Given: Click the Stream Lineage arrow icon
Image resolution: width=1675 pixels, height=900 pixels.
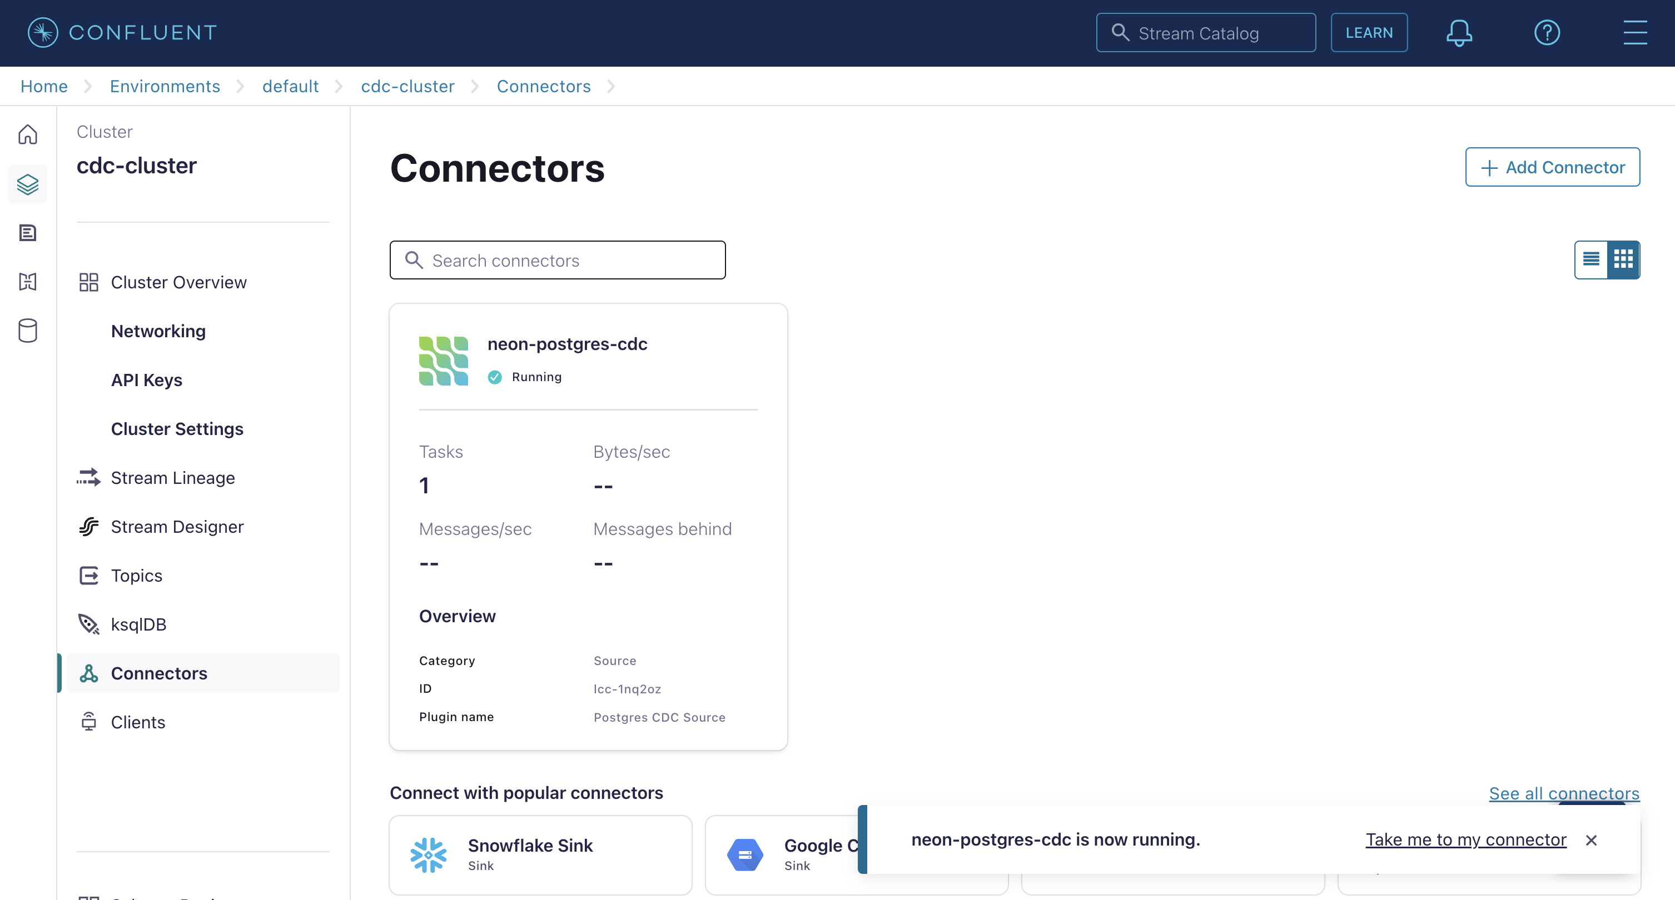Looking at the screenshot, I should pyautogui.click(x=88, y=478).
